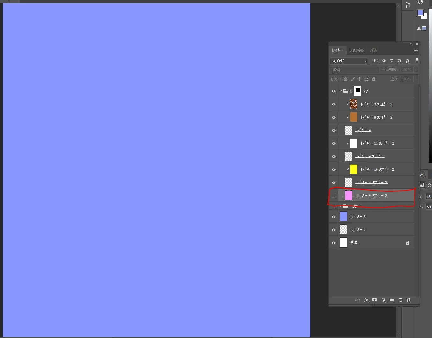This screenshot has width=432, height=338.
Task: Click the lock position icon
Action: [359, 79]
